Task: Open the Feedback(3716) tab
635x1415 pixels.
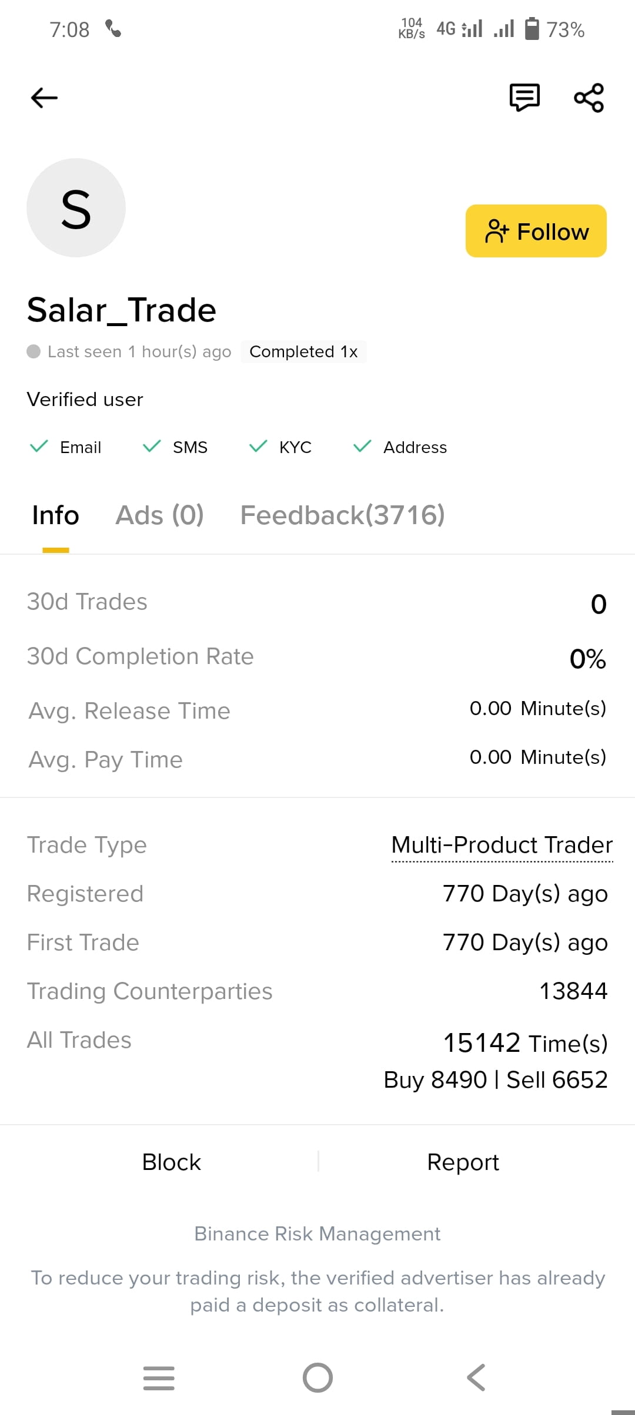Action: pyautogui.click(x=342, y=515)
